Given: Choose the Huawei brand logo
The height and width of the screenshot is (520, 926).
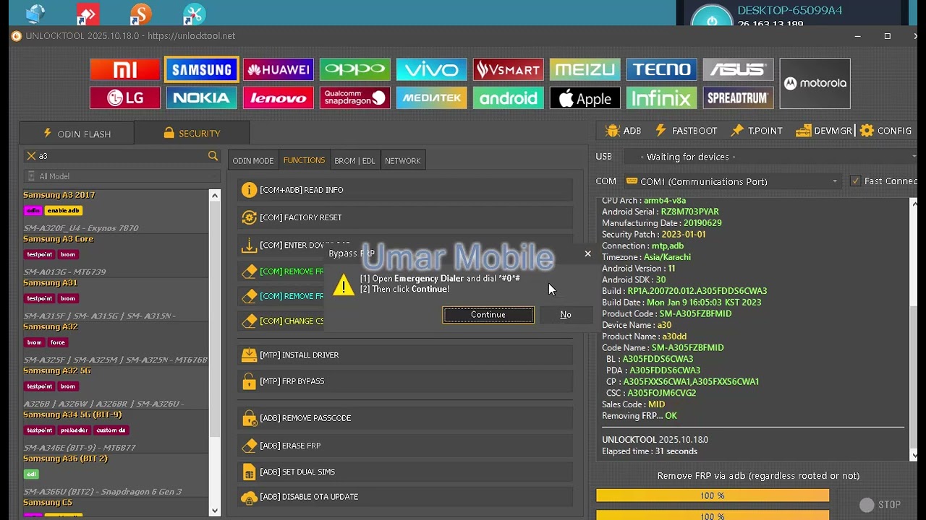Looking at the screenshot, I should point(279,69).
